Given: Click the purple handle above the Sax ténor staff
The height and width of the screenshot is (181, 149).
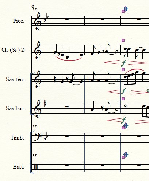Looking at the screenshot, I should tap(123, 69).
